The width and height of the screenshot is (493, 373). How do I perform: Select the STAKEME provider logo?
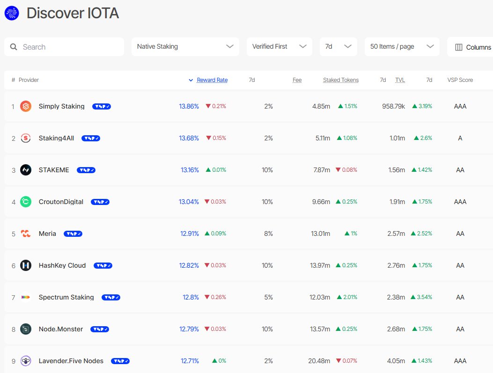point(26,170)
